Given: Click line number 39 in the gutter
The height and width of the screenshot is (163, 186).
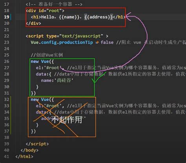Looking at the screenshot, I should click(x=7, y=144).
